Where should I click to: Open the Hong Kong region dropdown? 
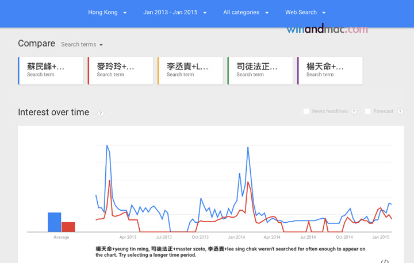108,12
